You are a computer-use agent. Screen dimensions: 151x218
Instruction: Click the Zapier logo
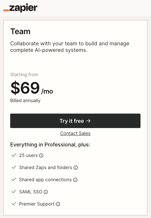[20, 8]
